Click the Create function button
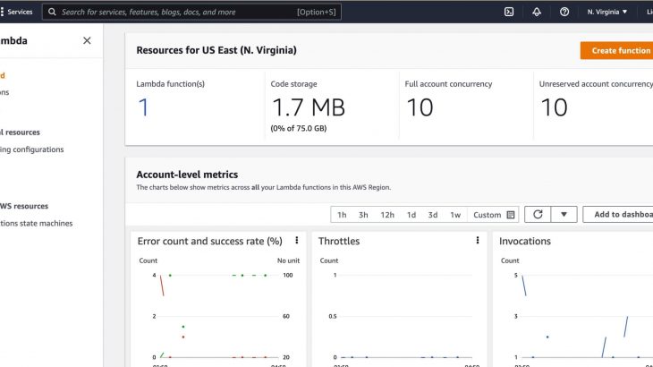 point(616,50)
